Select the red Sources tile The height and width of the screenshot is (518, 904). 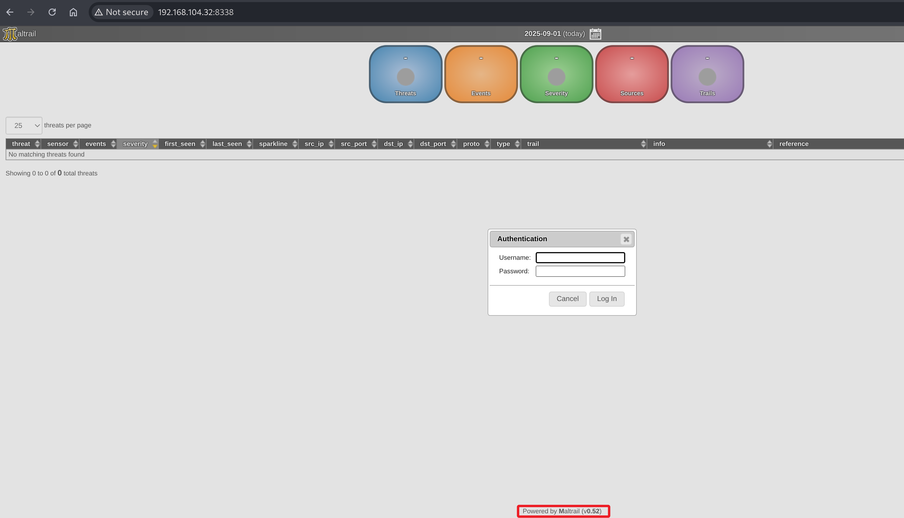click(x=631, y=74)
